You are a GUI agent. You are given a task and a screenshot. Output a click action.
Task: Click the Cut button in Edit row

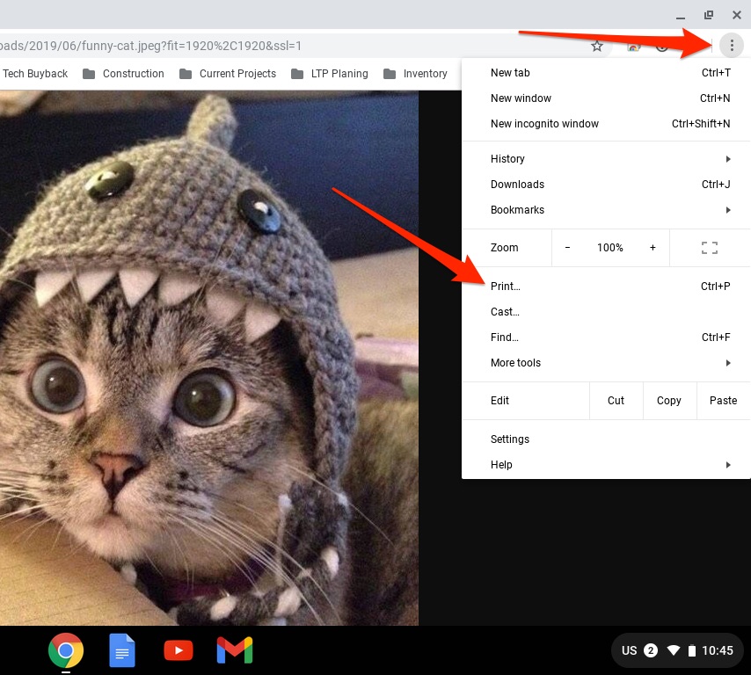click(616, 401)
